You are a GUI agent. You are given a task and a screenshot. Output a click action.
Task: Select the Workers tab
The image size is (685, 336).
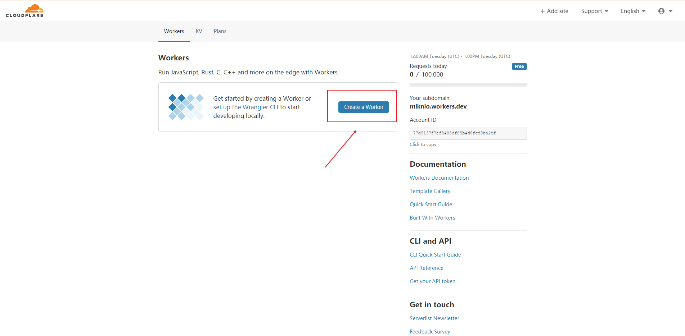click(174, 31)
